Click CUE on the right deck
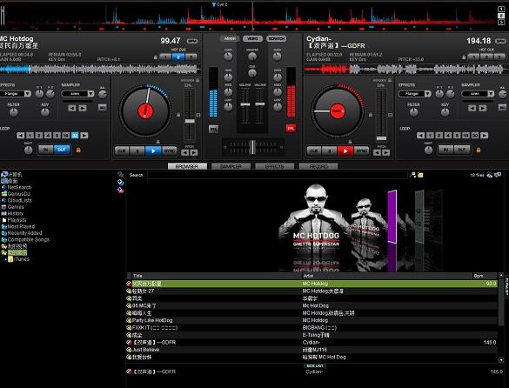This screenshot has height=388, width=509. point(314,151)
